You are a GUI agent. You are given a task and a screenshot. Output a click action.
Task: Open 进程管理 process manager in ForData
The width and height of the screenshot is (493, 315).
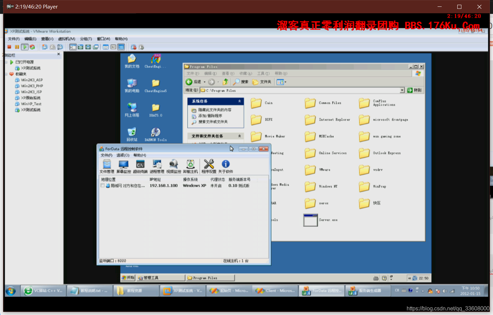click(157, 167)
